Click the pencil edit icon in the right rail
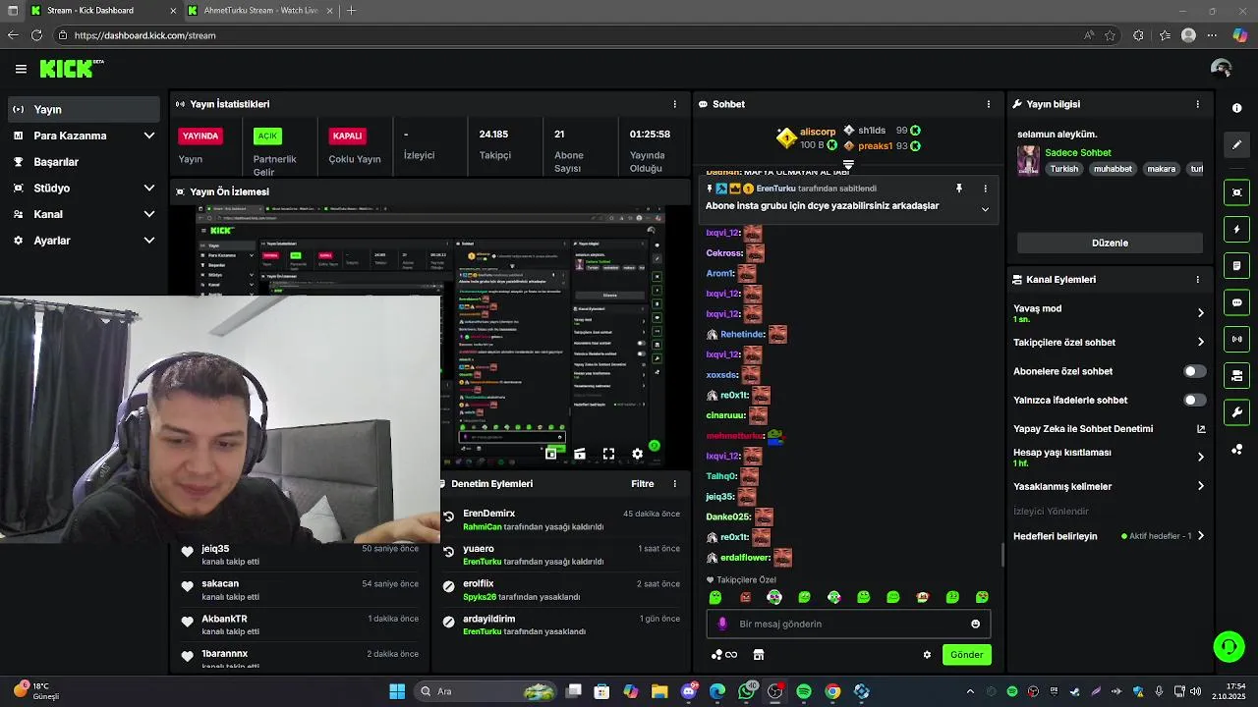1258x707 pixels. [x=1237, y=144]
